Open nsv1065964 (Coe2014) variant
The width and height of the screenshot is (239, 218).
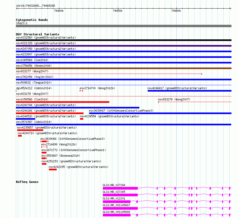(32, 60)
